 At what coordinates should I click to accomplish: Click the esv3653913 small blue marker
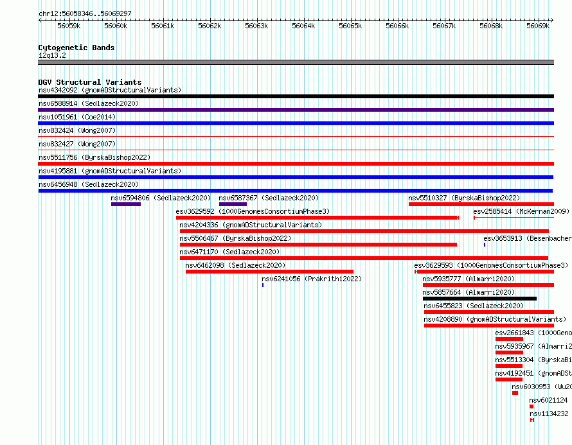(485, 245)
